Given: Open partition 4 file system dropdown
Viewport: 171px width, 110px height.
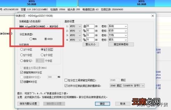Looking at the screenshot, I should point(75,40).
